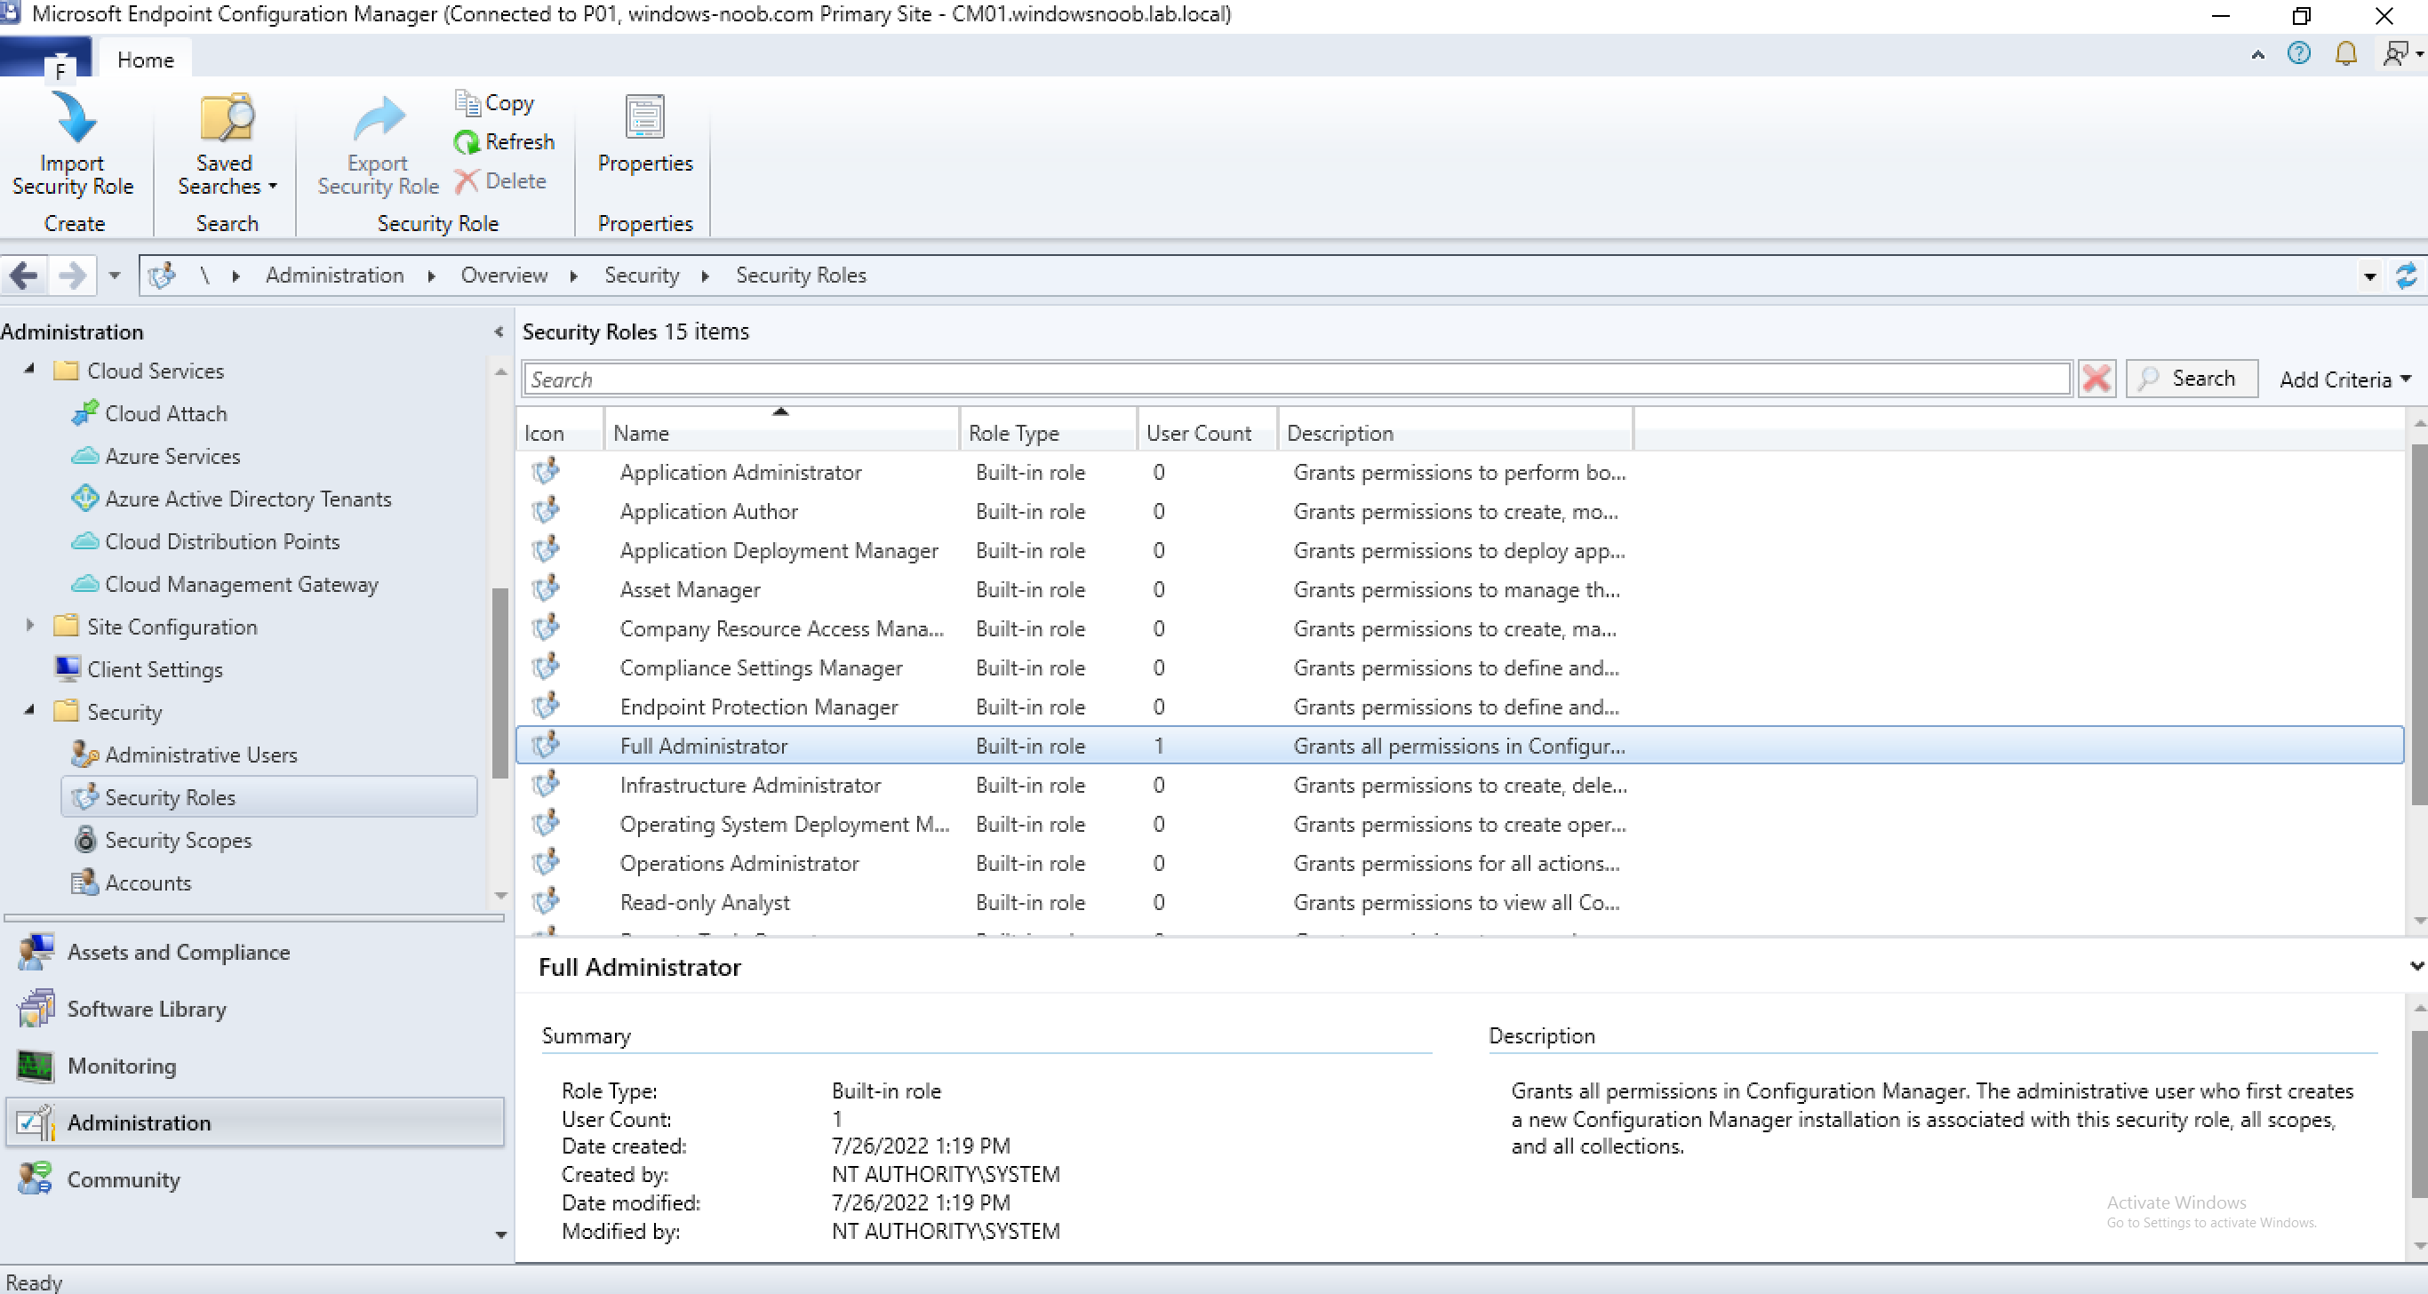The height and width of the screenshot is (1294, 2428).
Task: Collapse the Security tree node
Action: click(29, 711)
